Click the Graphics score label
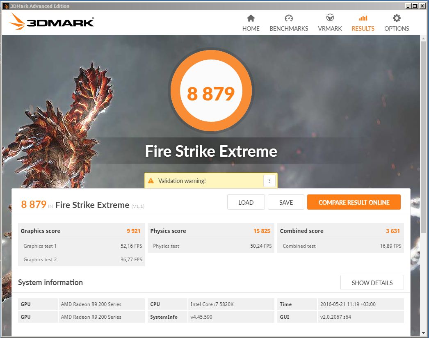 point(41,231)
